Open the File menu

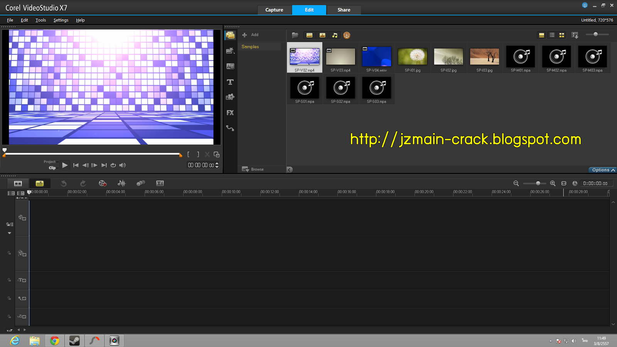(x=10, y=20)
